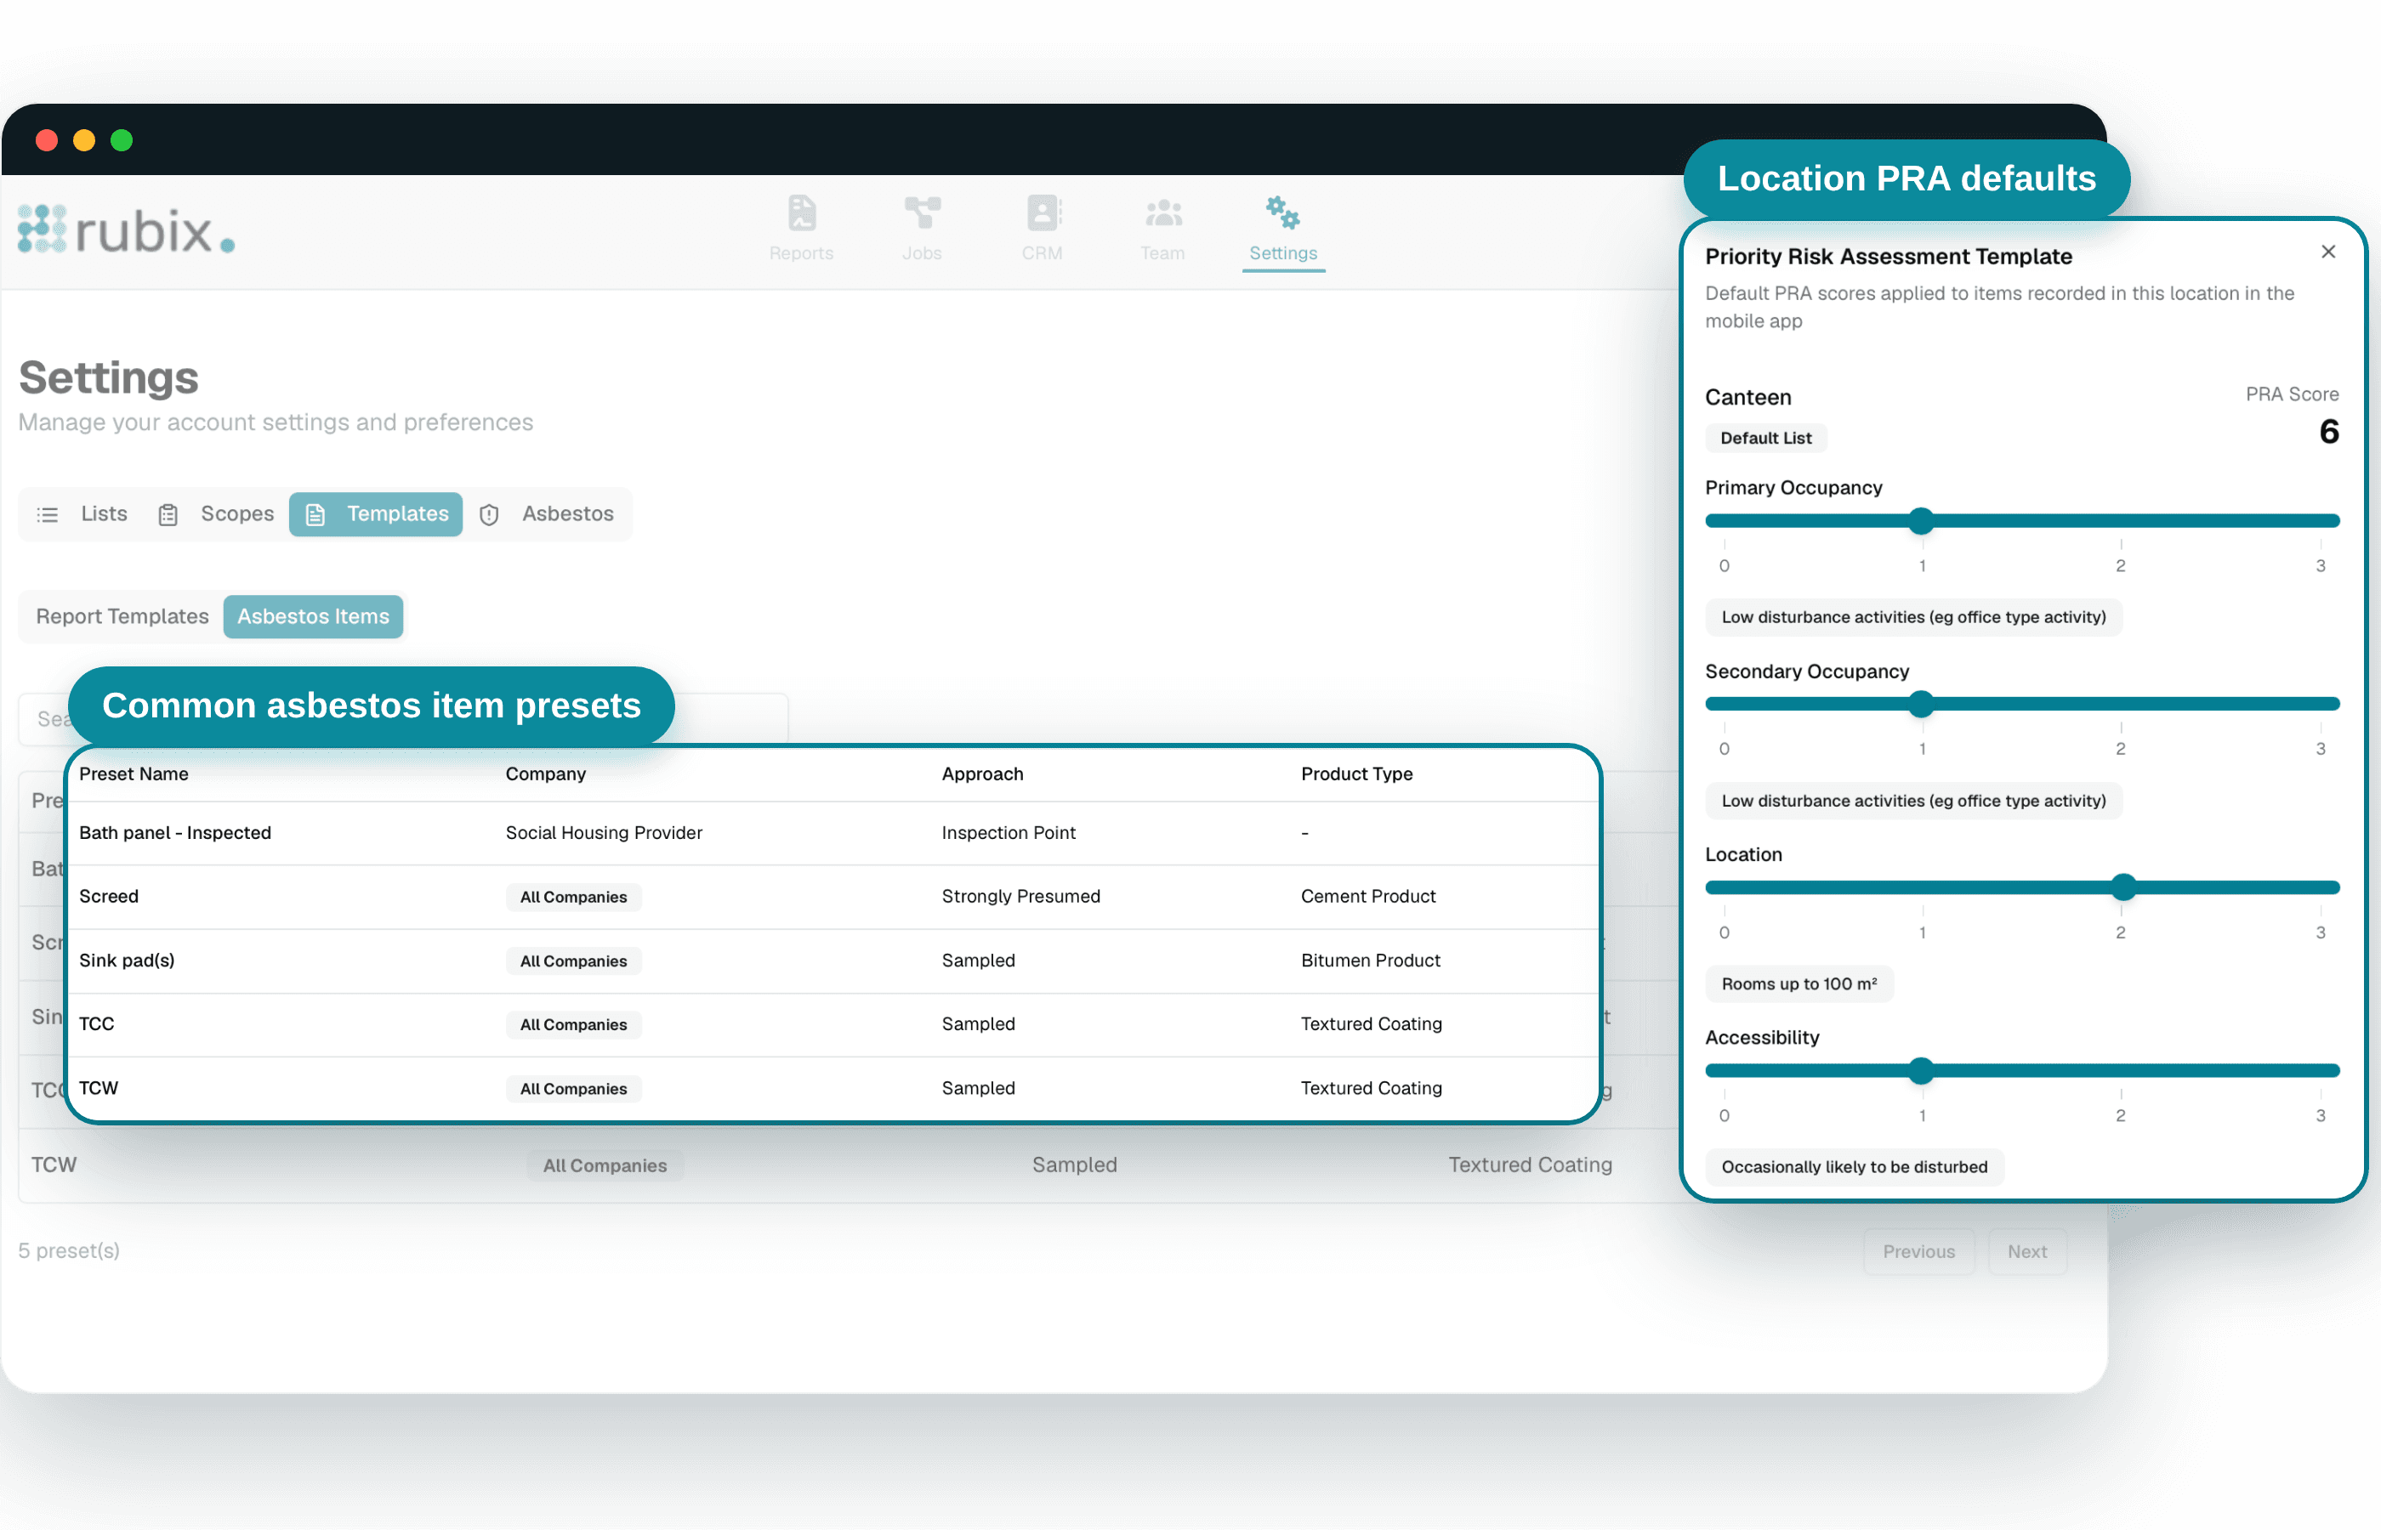Click the Accessibility slider handle
This screenshot has height=1530, width=2381.
coord(1921,1070)
